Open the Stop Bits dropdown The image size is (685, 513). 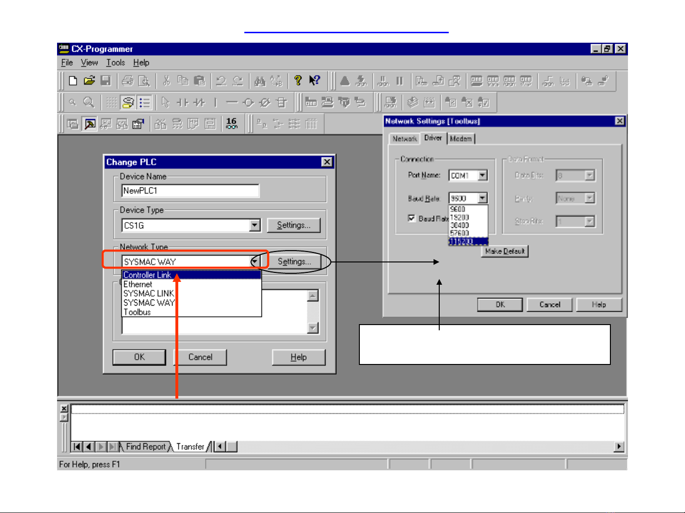(589, 221)
